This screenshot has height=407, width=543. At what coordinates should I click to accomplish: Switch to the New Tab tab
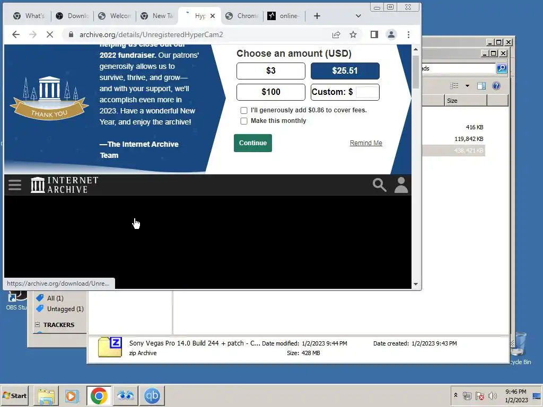click(157, 16)
